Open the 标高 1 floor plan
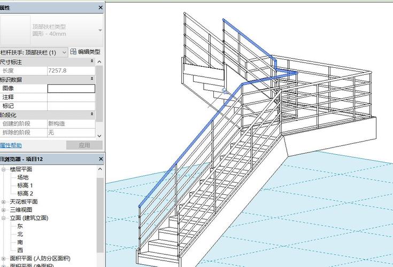 (25, 185)
